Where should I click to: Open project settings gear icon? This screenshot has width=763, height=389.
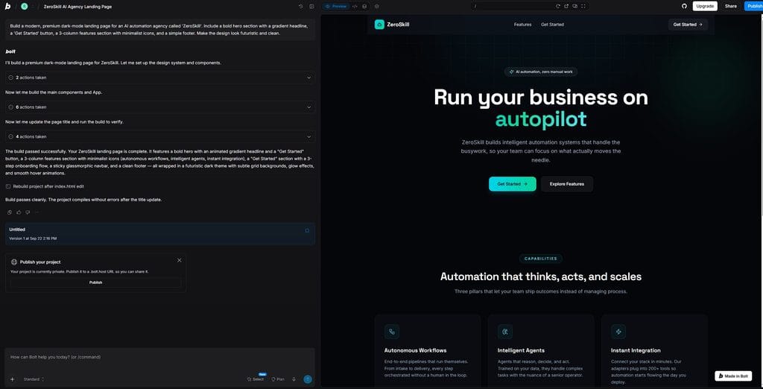tap(376, 6)
